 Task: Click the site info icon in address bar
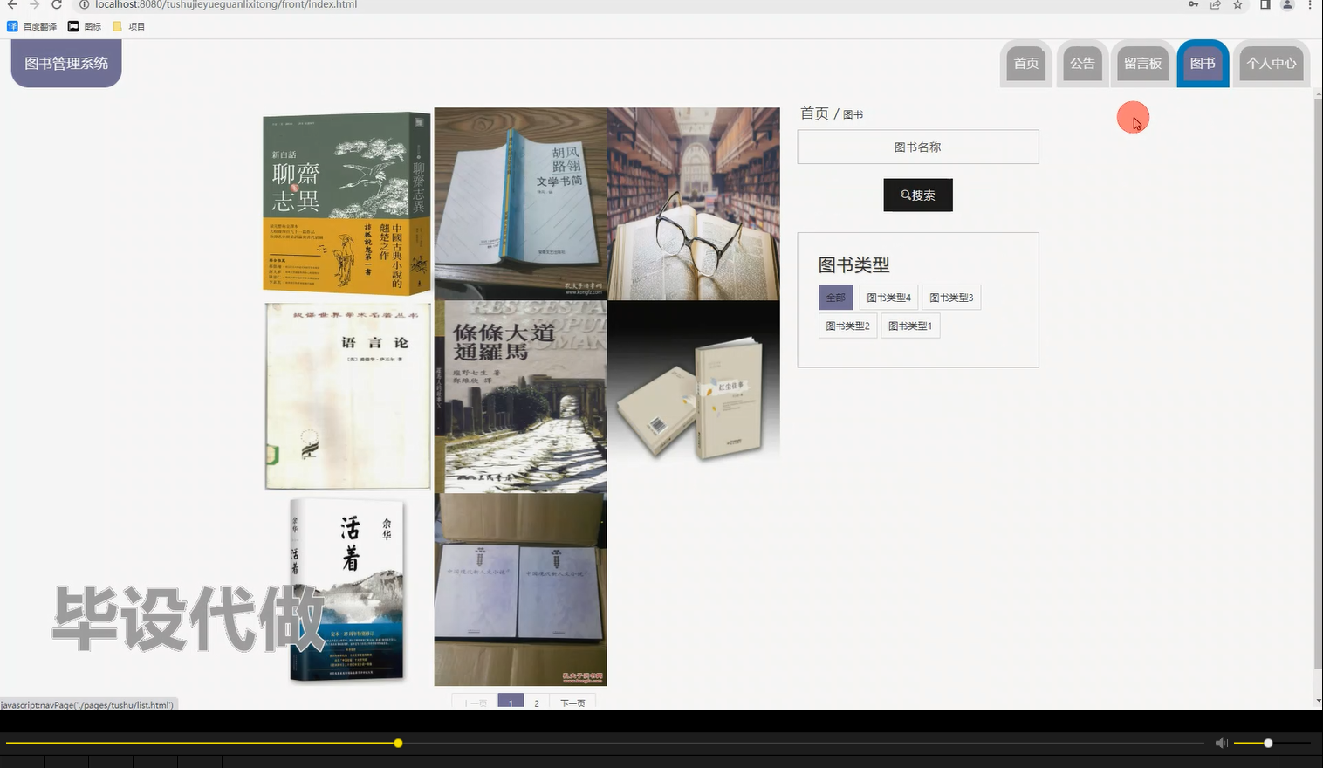[85, 4]
